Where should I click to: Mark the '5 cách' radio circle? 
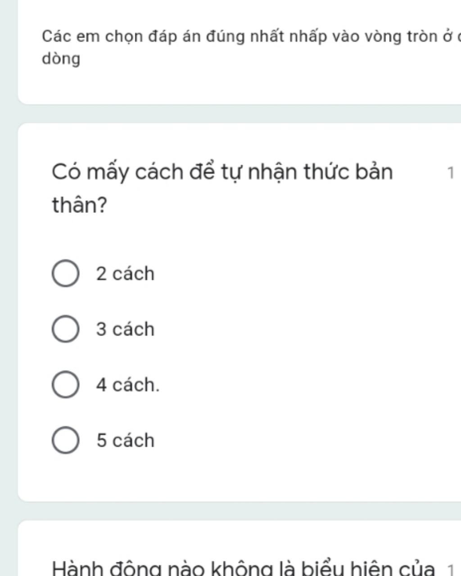[66, 440]
